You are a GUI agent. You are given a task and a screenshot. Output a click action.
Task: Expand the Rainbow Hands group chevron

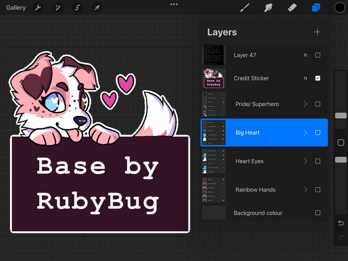(305, 190)
